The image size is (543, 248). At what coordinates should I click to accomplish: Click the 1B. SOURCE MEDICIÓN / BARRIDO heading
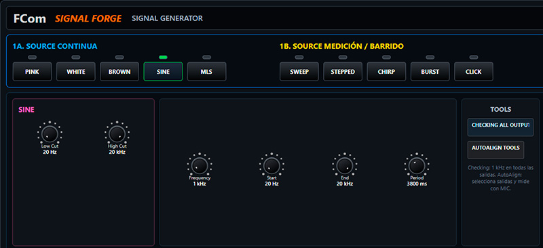click(341, 46)
